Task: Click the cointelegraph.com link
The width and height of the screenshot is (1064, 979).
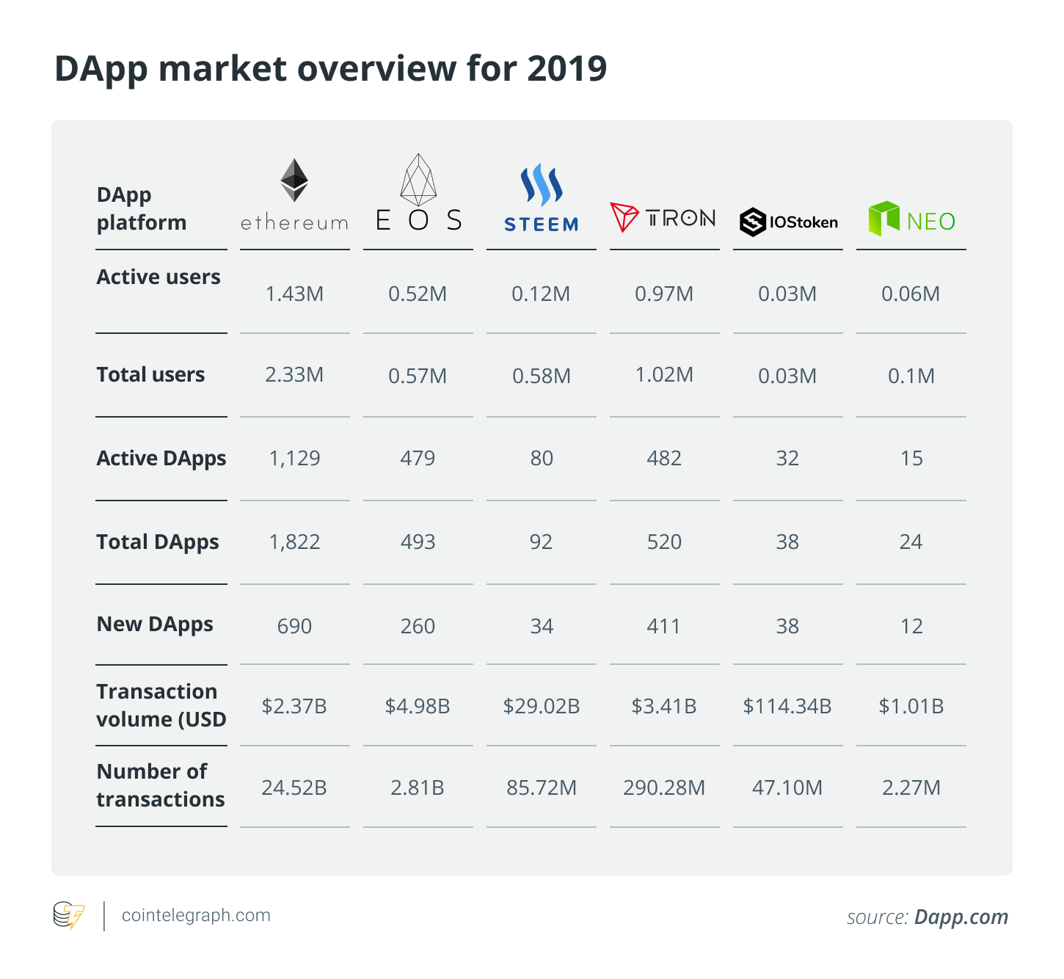Action: click(x=196, y=915)
